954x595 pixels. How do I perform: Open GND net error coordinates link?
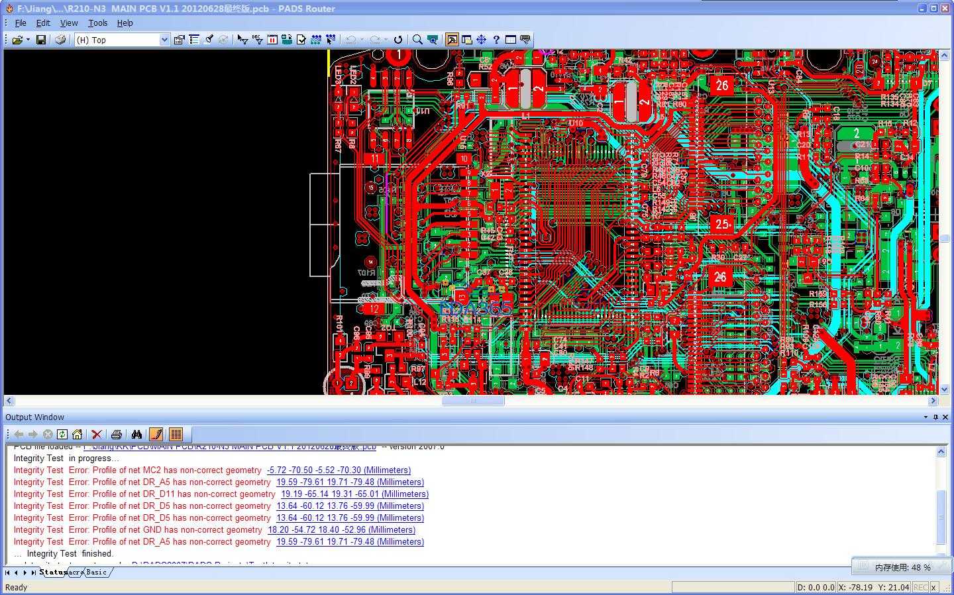coord(341,530)
